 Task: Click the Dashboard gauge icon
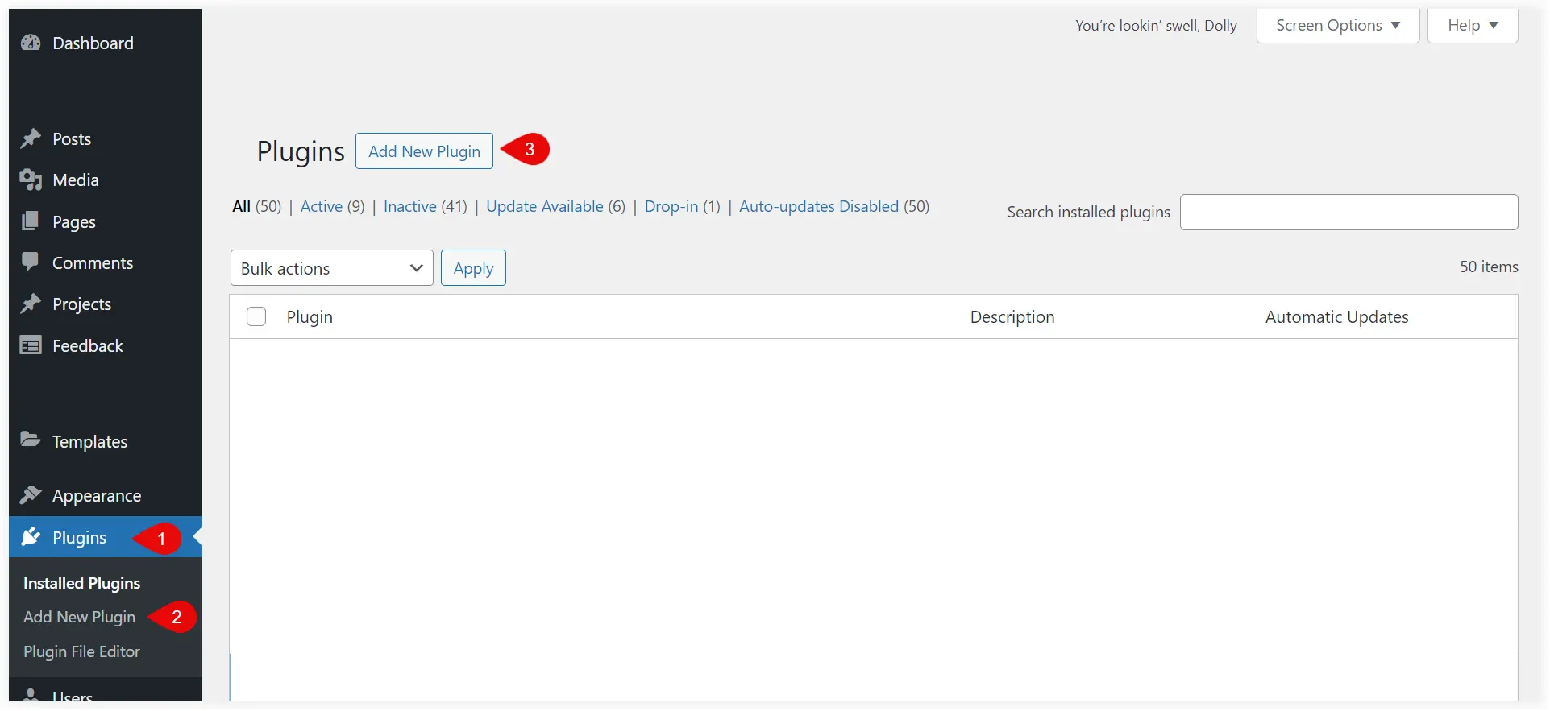tap(31, 43)
